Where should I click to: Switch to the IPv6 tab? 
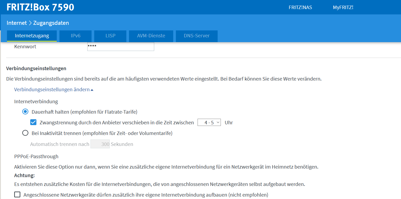[x=75, y=36]
